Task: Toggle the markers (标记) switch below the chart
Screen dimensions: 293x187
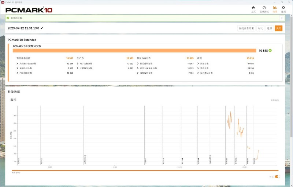Action: click(277, 176)
